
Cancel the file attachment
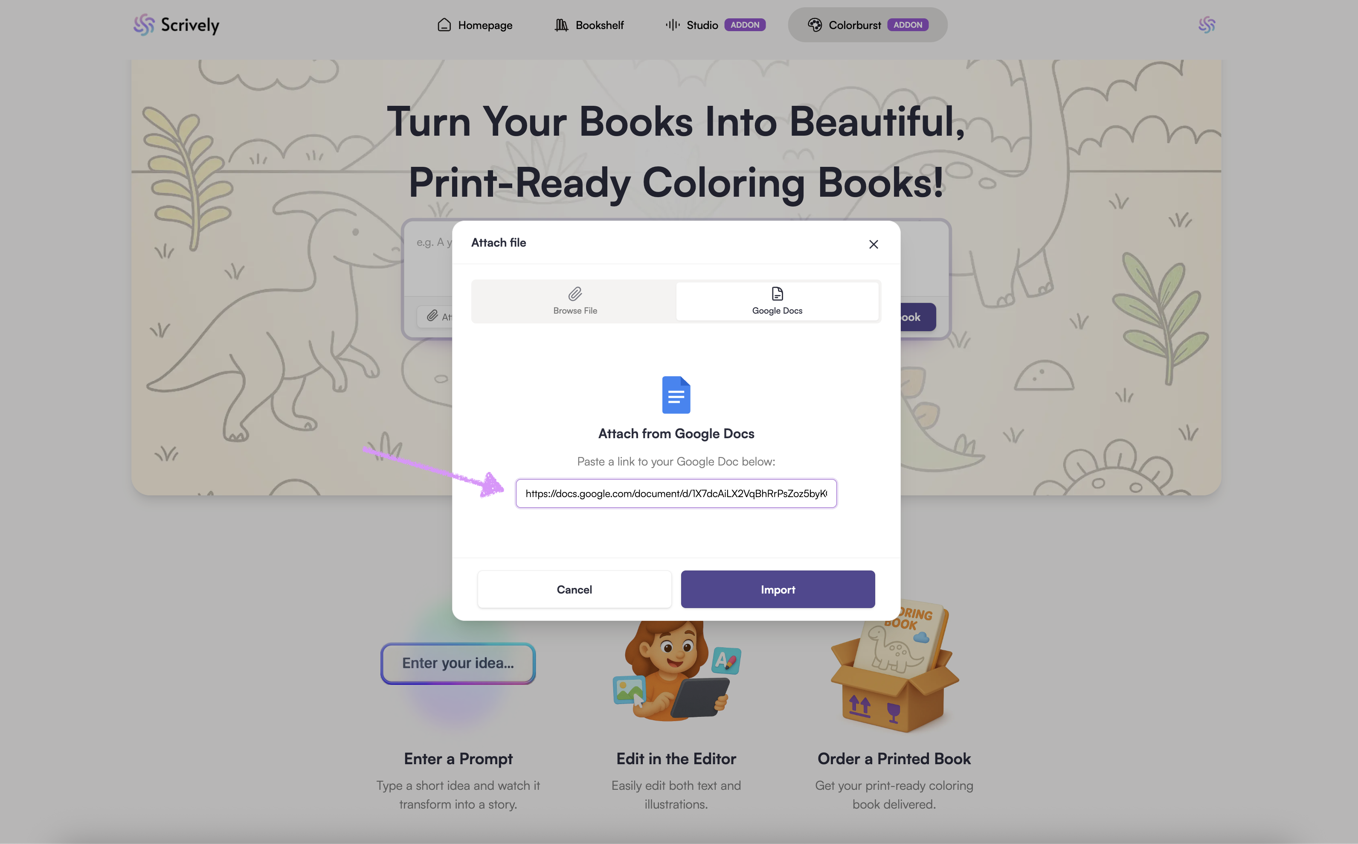575,589
